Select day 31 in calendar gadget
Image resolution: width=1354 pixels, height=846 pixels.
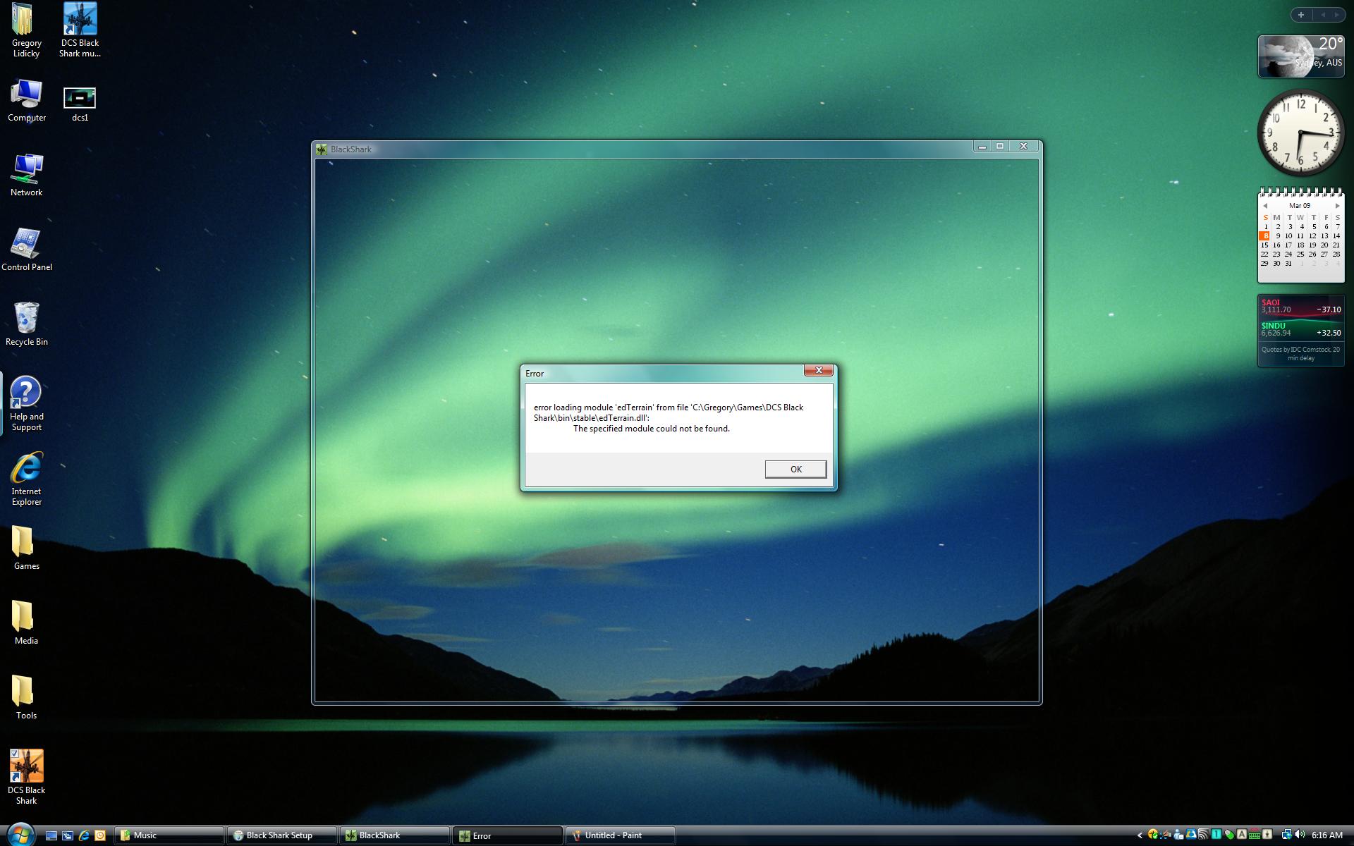coord(1288,263)
